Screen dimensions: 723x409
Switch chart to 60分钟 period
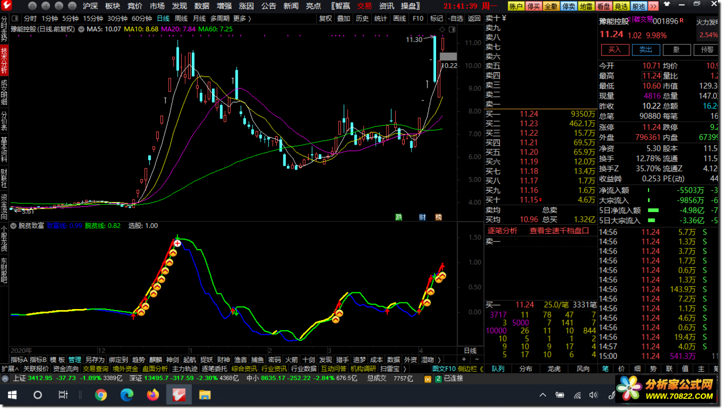tap(142, 19)
